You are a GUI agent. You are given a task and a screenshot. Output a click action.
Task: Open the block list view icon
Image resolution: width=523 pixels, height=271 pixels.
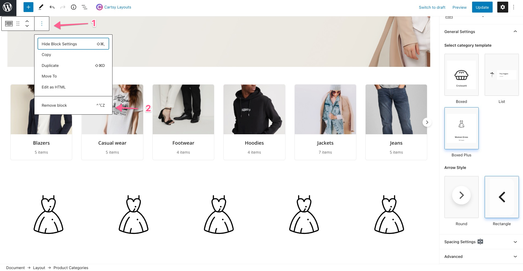[85, 7]
